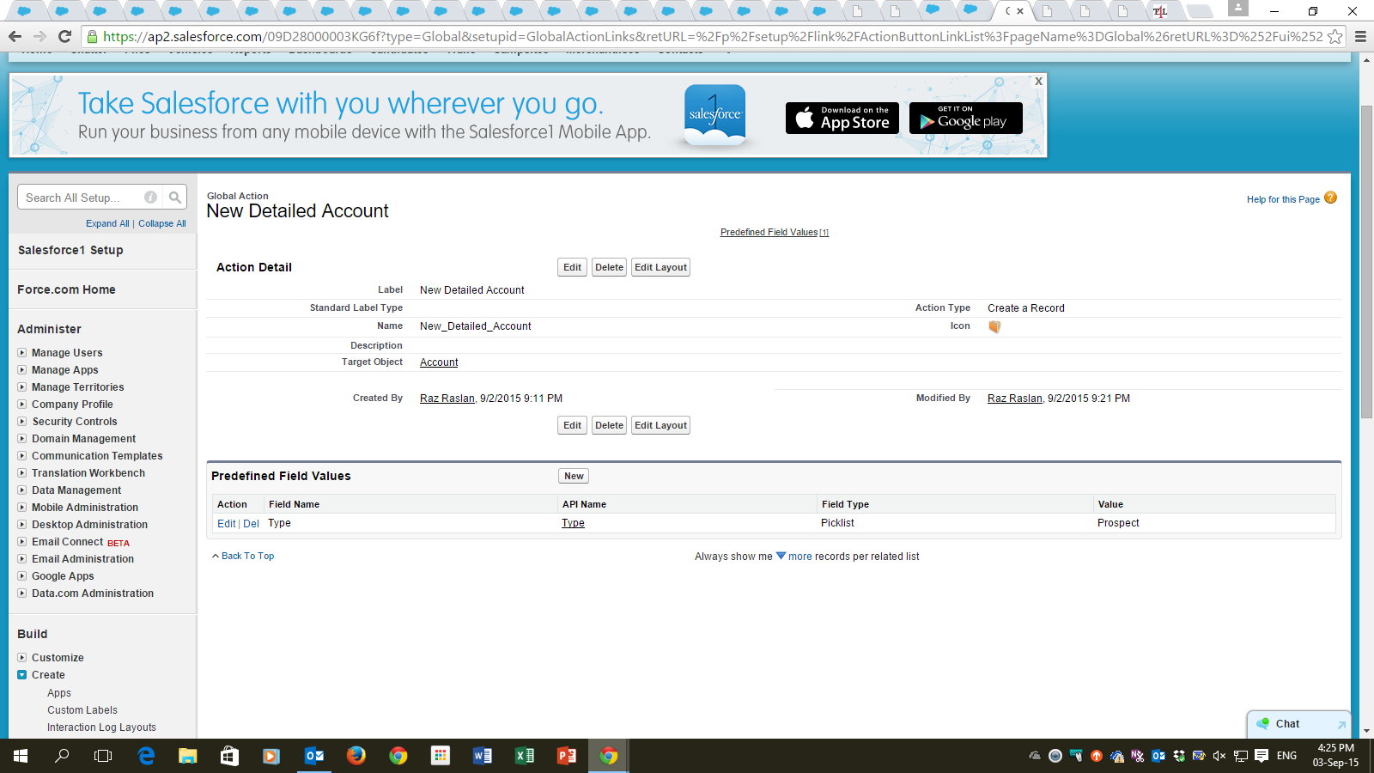Click the volume icon in system tray
Image resolution: width=1374 pixels, height=773 pixels.
[1219, 756]
